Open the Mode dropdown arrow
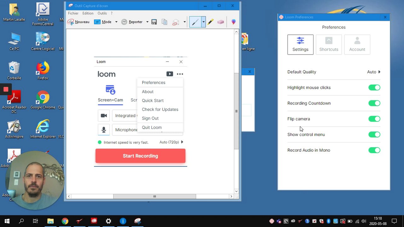Screen dimensions: 404x227 point(116,22)
